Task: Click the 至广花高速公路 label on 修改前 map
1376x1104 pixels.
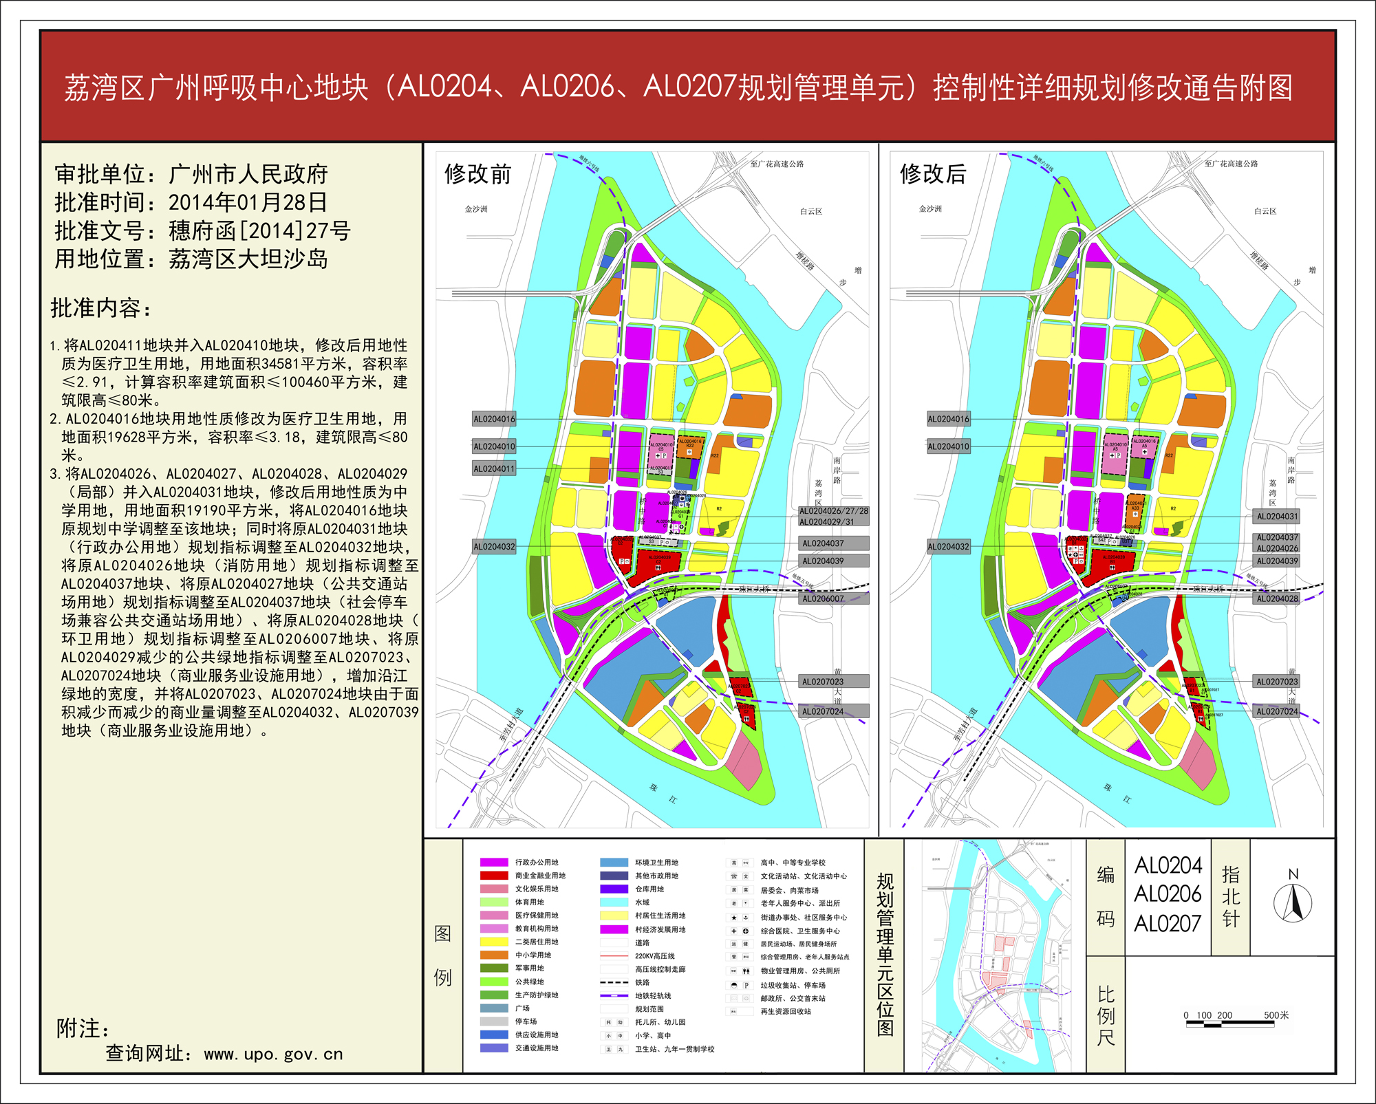Action: click(777, 164)
